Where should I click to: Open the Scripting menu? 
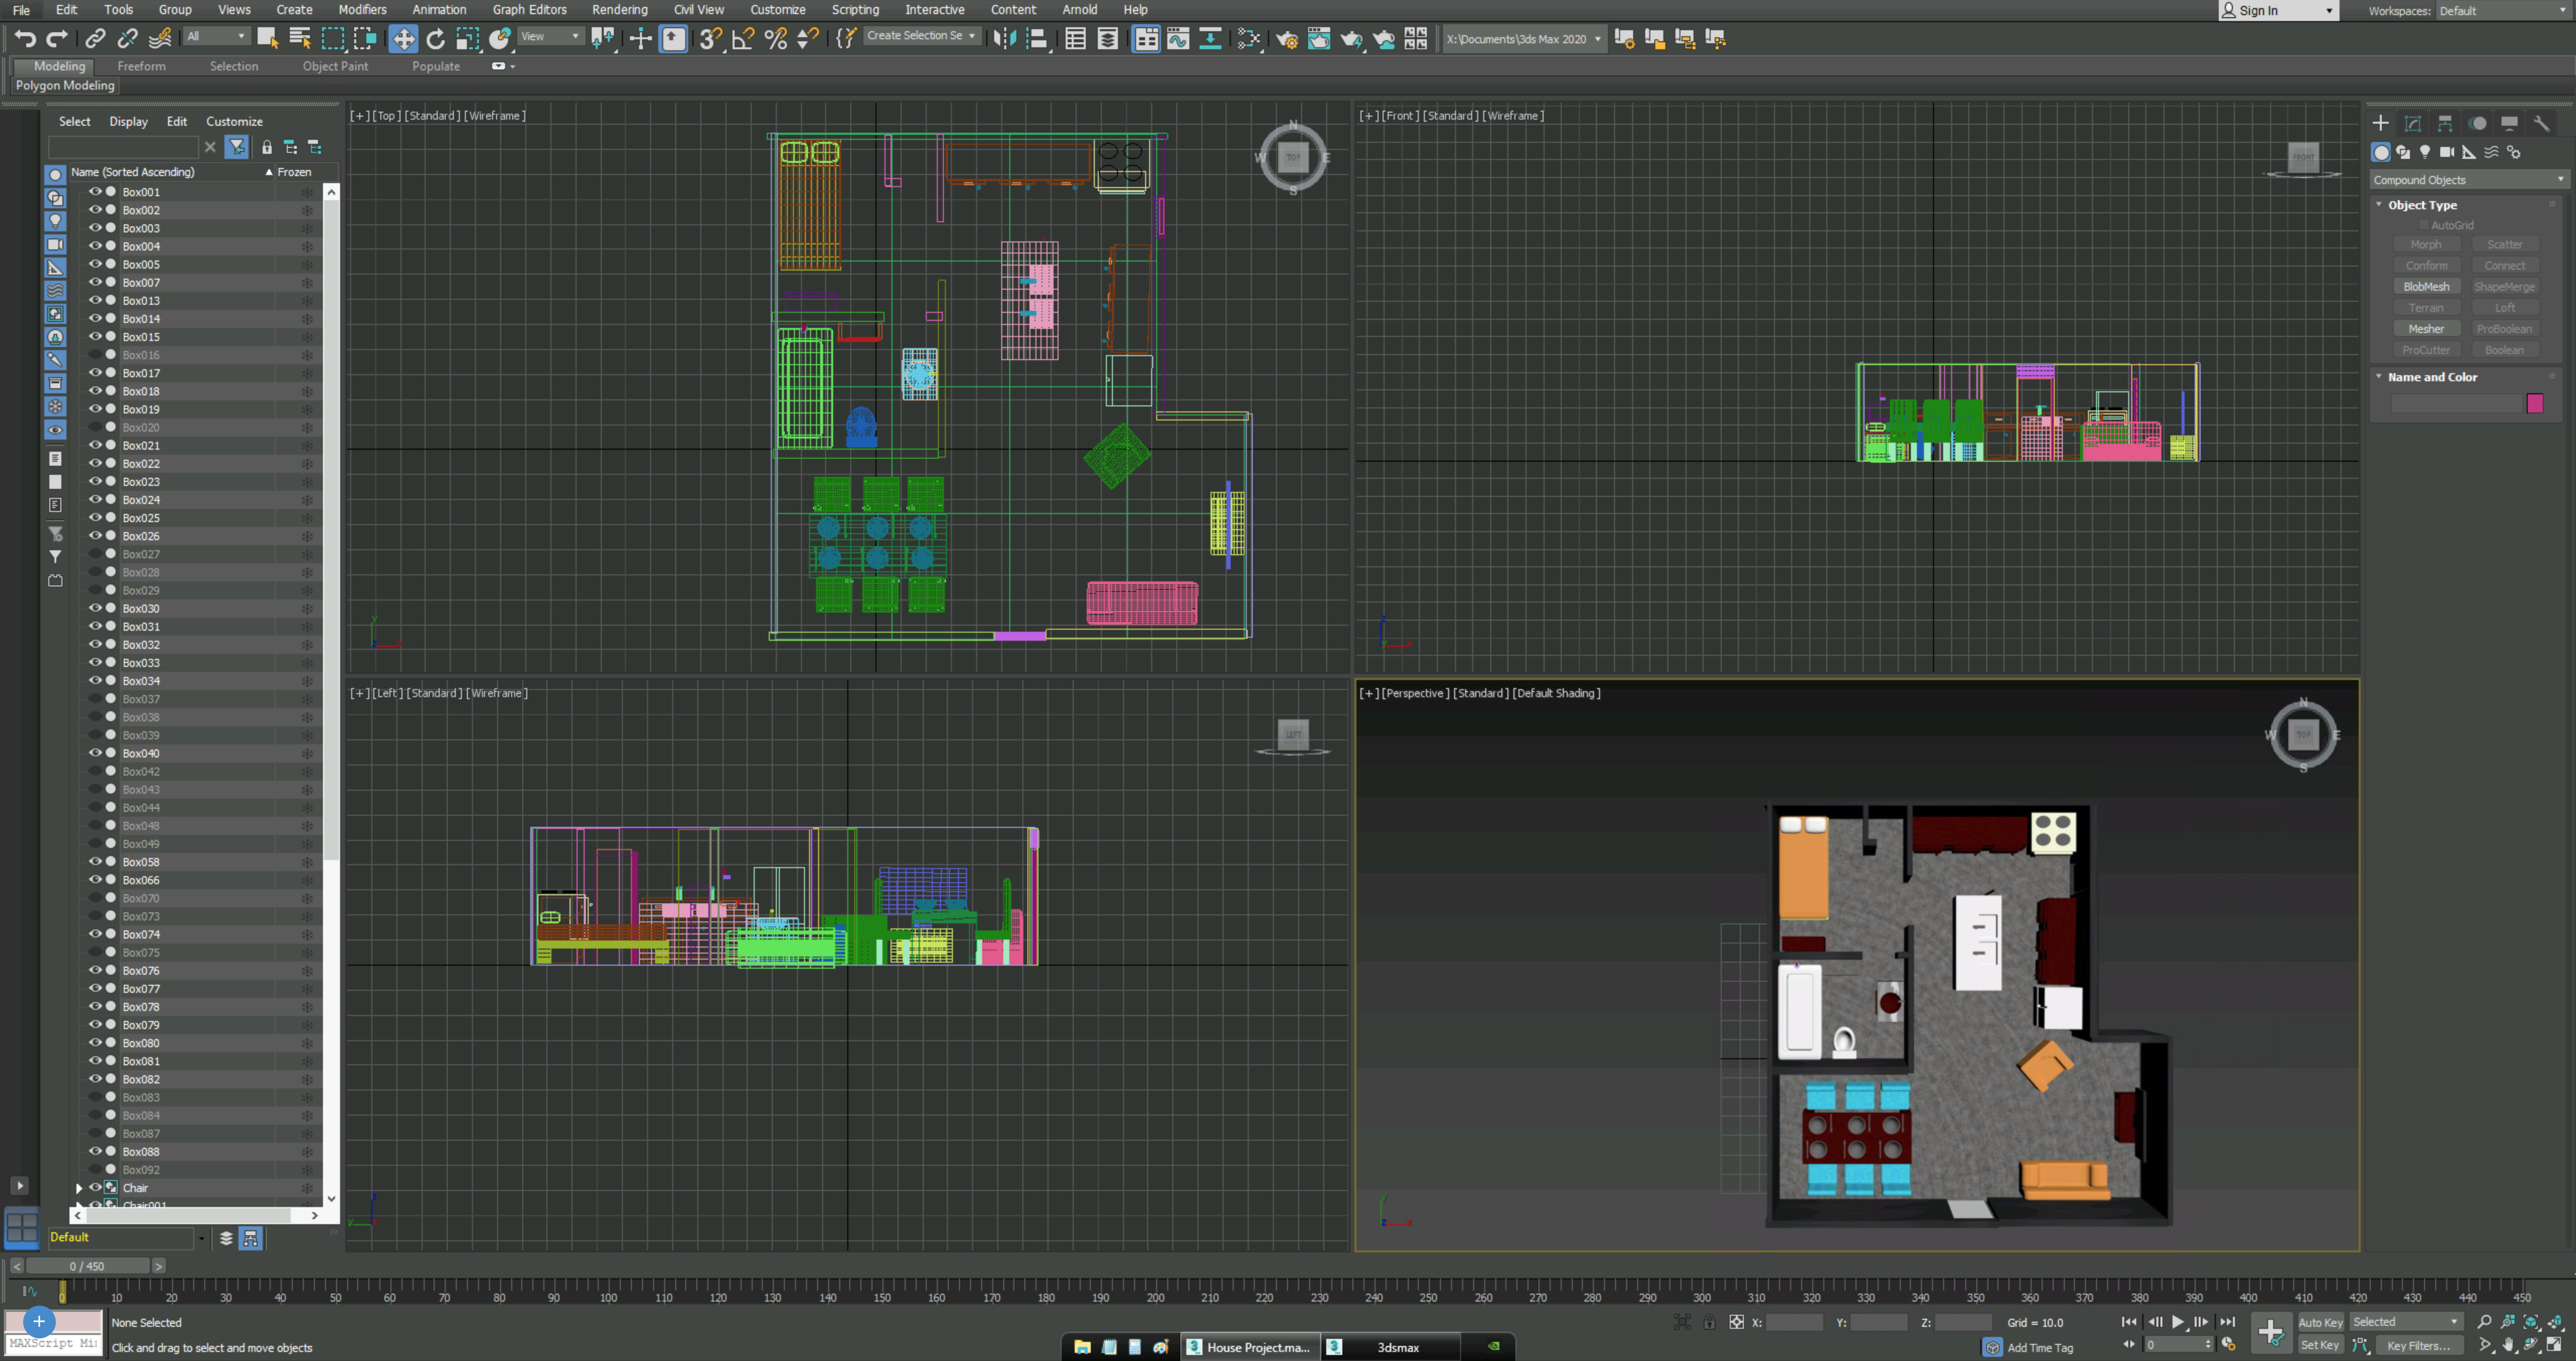[x=855, y=10]
